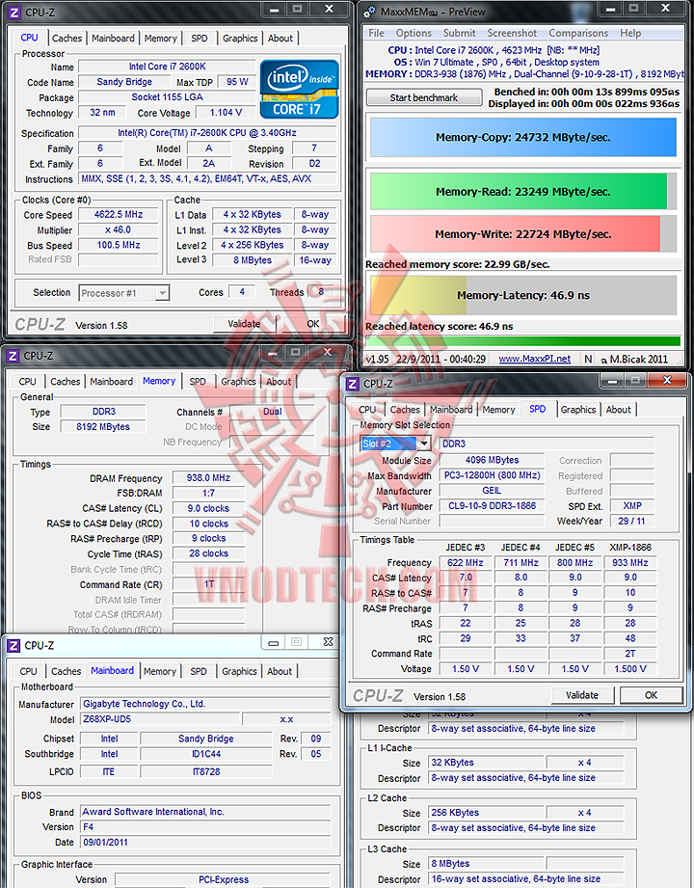Click BIOS Date 09/01/2011 field
The image size is (694, 888).
click(x=205, y=843)
